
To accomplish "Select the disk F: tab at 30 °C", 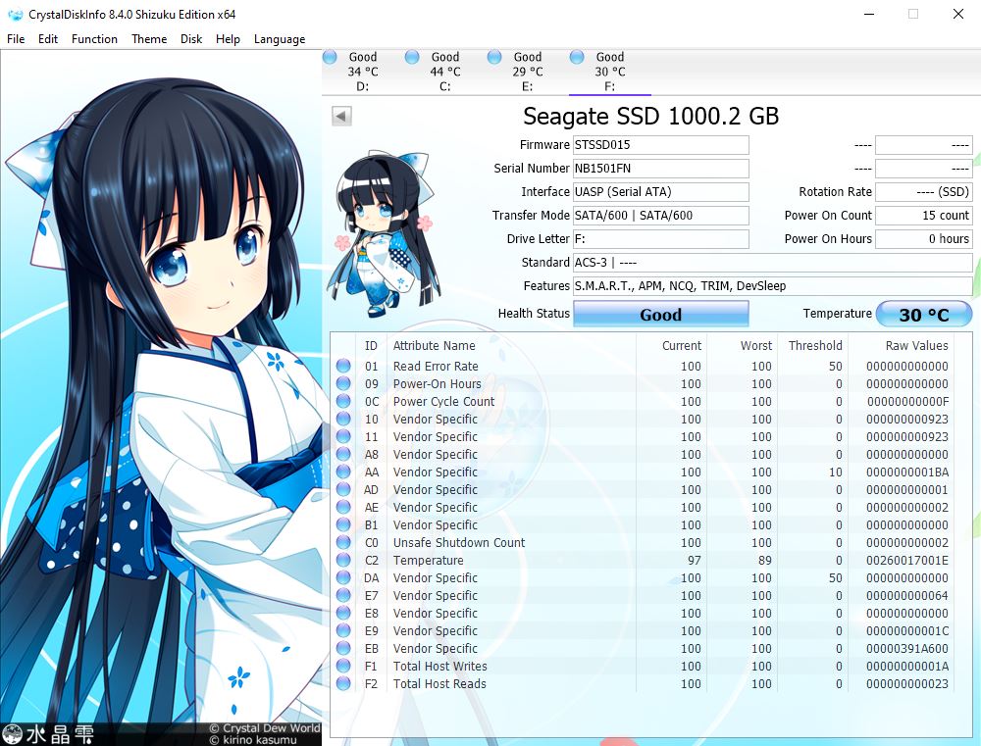I will pyautogui.click(x=610, y=72).
